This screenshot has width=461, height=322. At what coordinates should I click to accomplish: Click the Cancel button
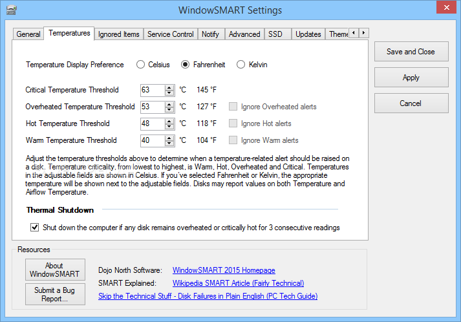(411, 103)
